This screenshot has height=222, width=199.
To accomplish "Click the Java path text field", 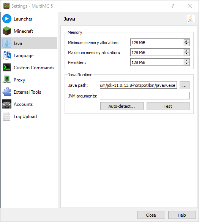I will click(x=138, y=85).
